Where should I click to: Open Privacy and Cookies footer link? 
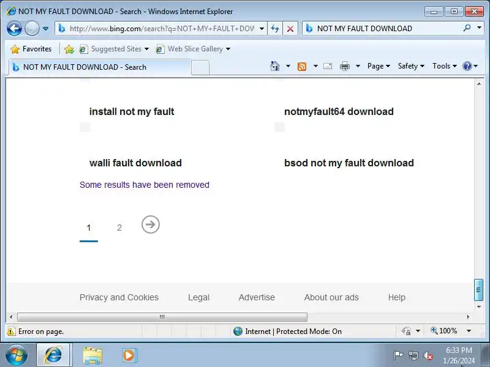pos(119,297)
